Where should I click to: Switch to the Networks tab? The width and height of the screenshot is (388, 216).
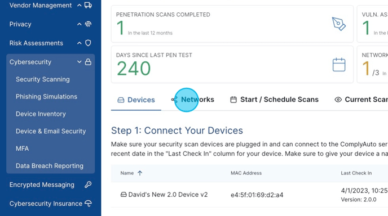192,100
